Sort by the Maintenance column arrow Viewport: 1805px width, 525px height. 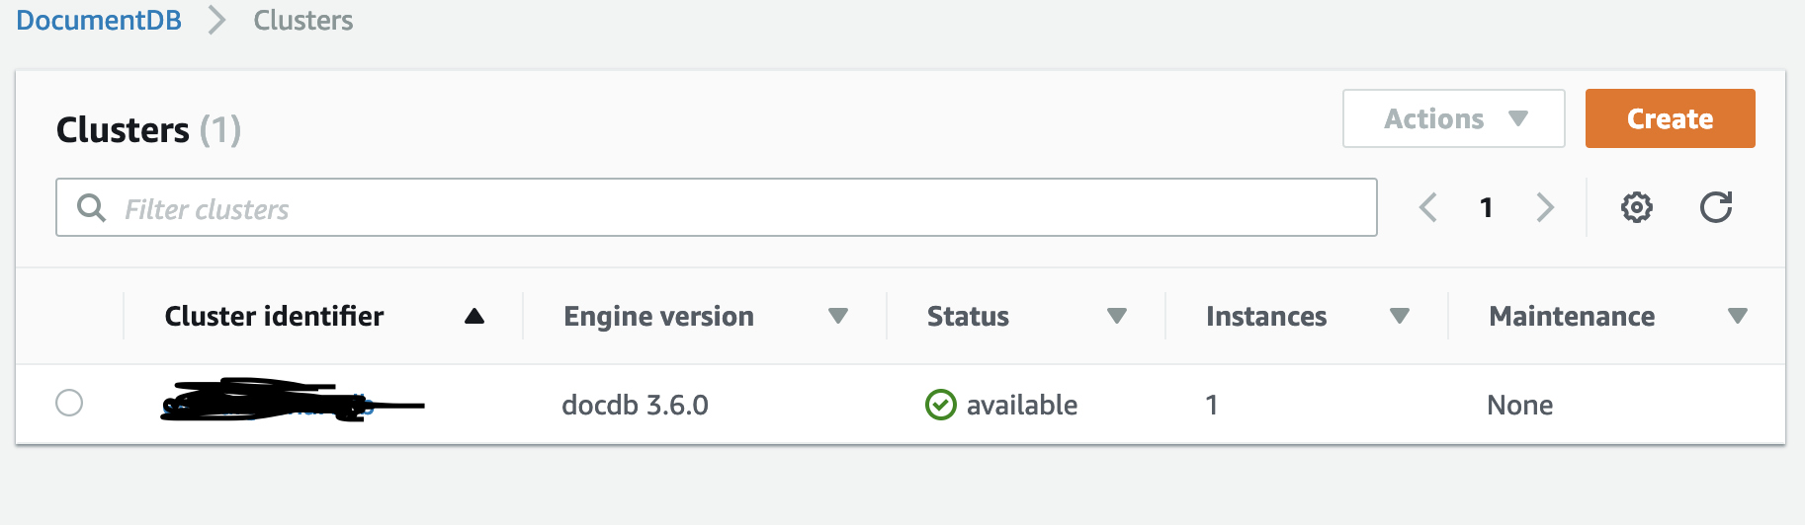pyautogui.click(x=1738, y=316)
